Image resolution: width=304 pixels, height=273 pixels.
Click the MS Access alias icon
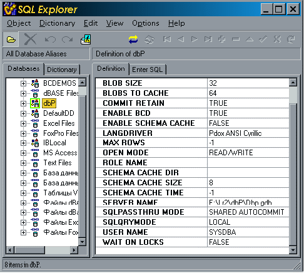click(x=35, y=153)
